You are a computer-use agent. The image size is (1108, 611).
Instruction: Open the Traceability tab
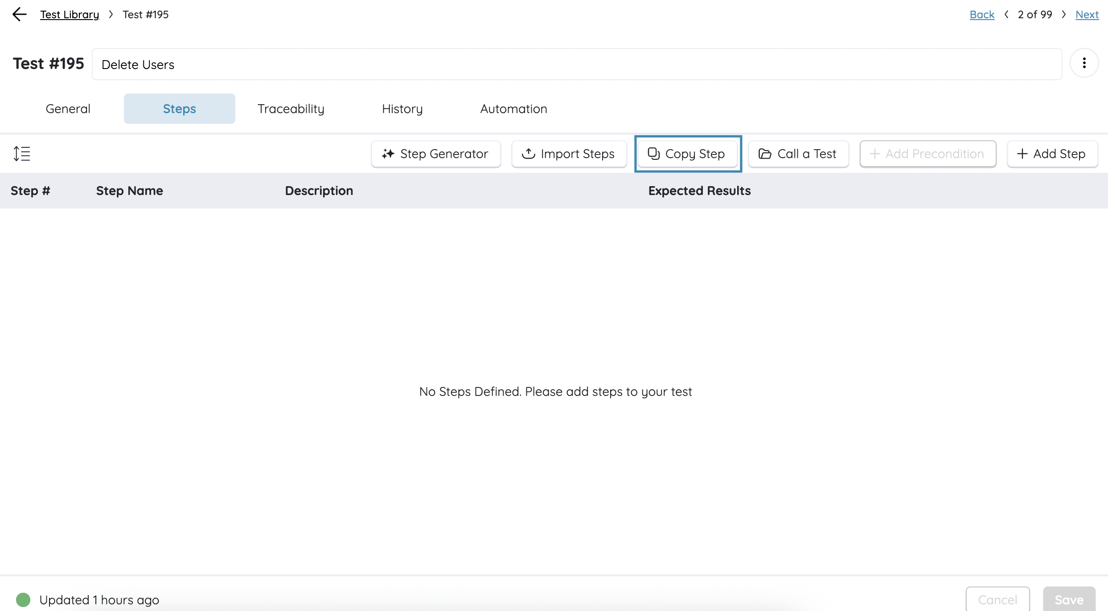291,109
